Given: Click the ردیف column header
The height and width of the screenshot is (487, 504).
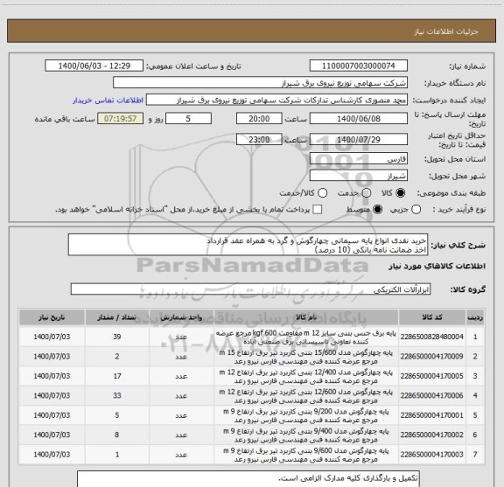Looking at the screenshot, I should pyautogui.click(x=475, y=317).
